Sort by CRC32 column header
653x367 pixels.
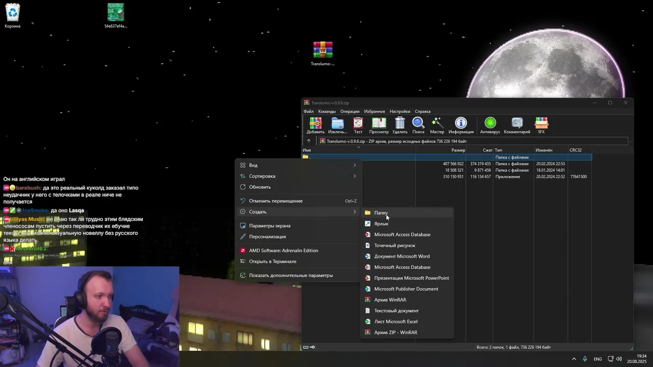[x=580, y=150]
